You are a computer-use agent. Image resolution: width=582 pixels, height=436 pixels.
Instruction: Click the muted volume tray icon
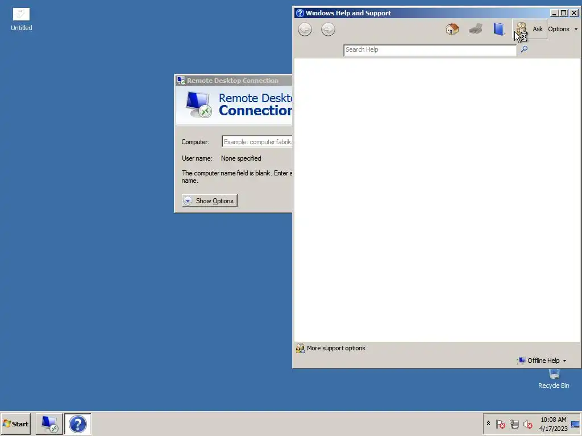(x=528, y=424)
